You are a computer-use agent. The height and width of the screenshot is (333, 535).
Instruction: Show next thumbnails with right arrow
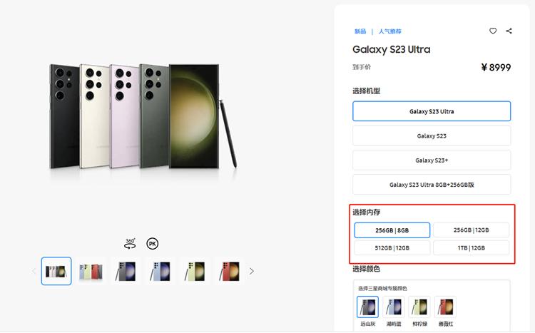[251, 271]
